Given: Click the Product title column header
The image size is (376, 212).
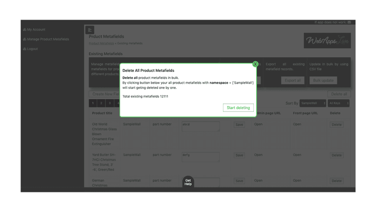Looking at the screenshot, I should [102, 113].
